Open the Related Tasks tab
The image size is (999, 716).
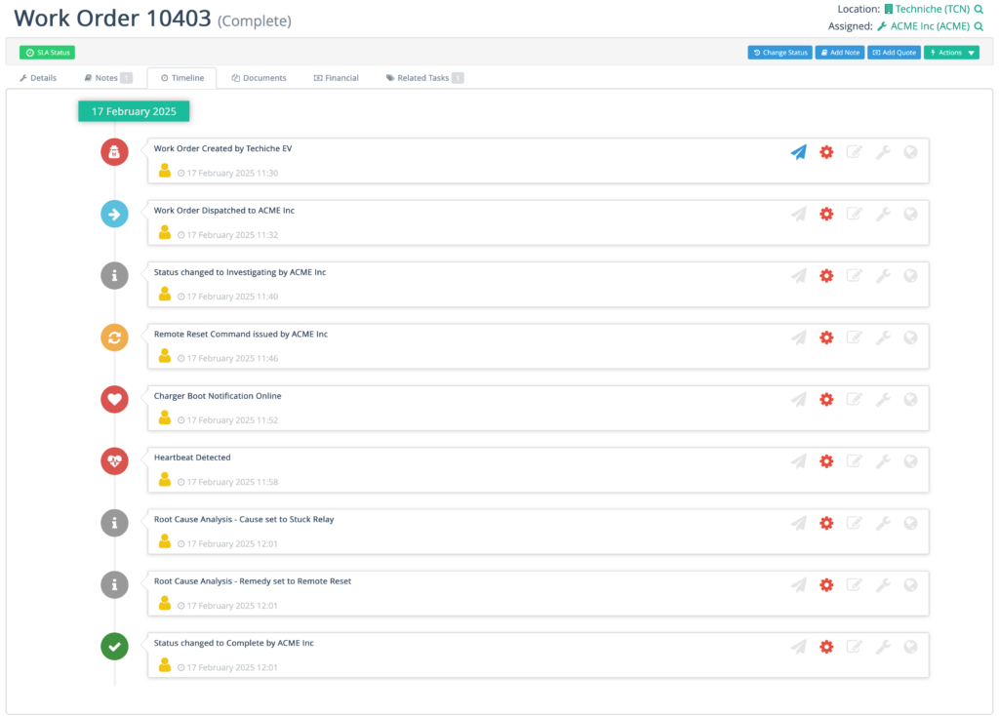point(424,78)
